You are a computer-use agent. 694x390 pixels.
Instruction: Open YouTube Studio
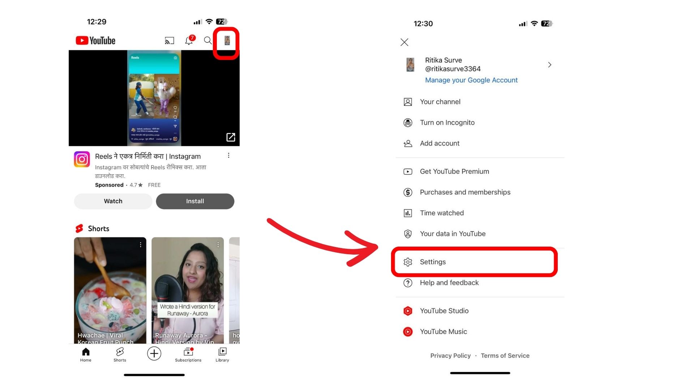[x=444, y=311]
